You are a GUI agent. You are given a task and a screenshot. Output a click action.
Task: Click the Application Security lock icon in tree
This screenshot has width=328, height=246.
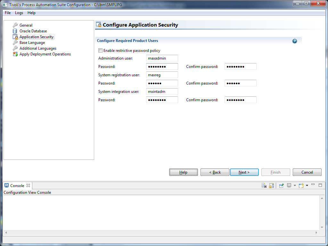tap(15, 37)
